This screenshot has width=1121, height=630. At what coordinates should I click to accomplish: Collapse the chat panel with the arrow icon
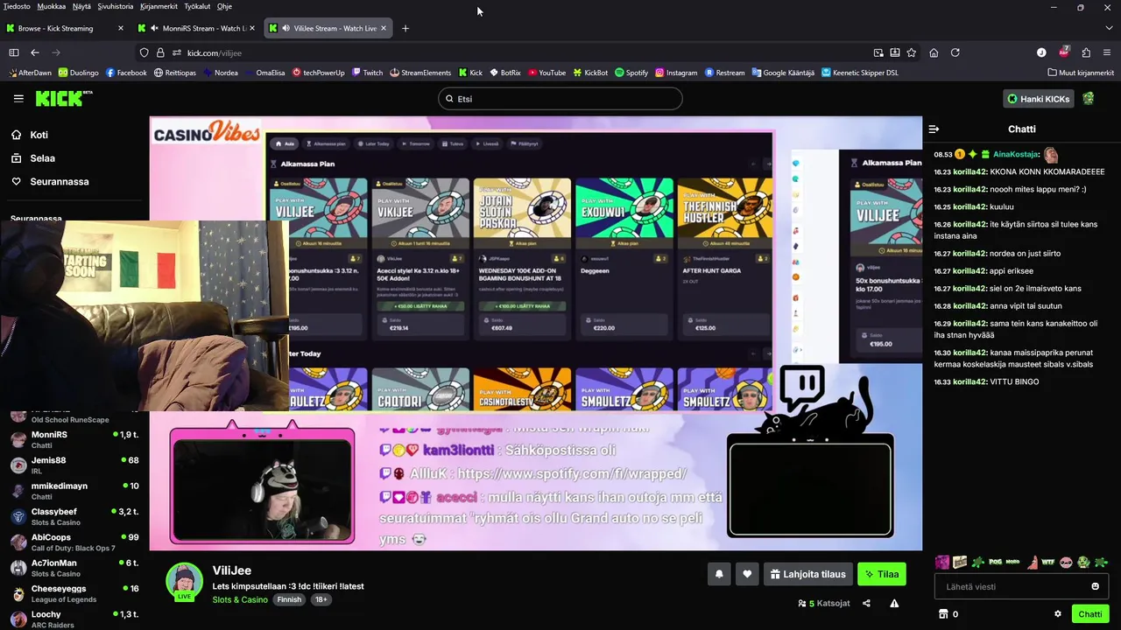click(x=934, y=129)
